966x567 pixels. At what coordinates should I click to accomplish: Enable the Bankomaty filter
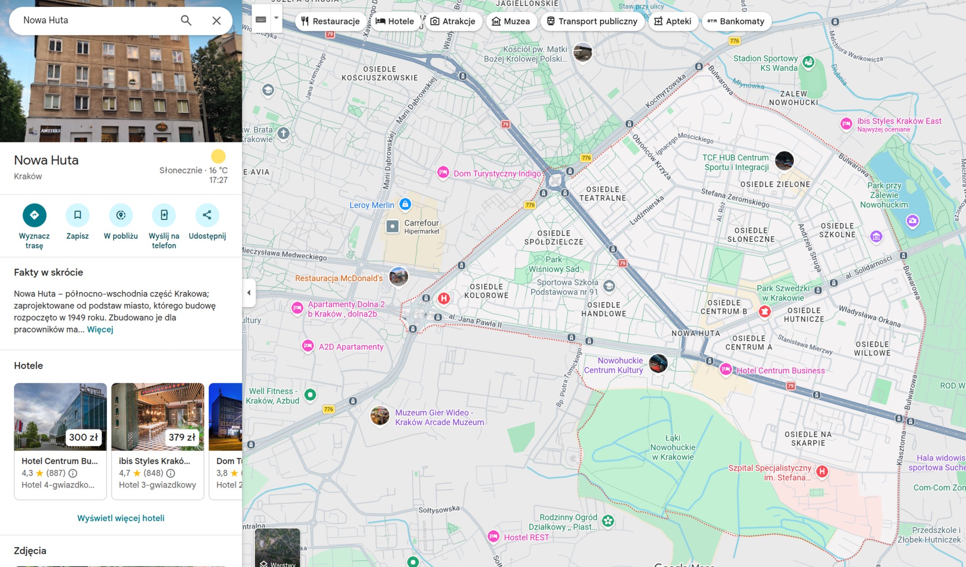[737, 21]
